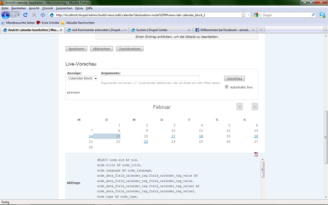This screenshot has height=205, width=328.
Task: Click the search magnifier icon in Google box
Action: click(313, 15)
